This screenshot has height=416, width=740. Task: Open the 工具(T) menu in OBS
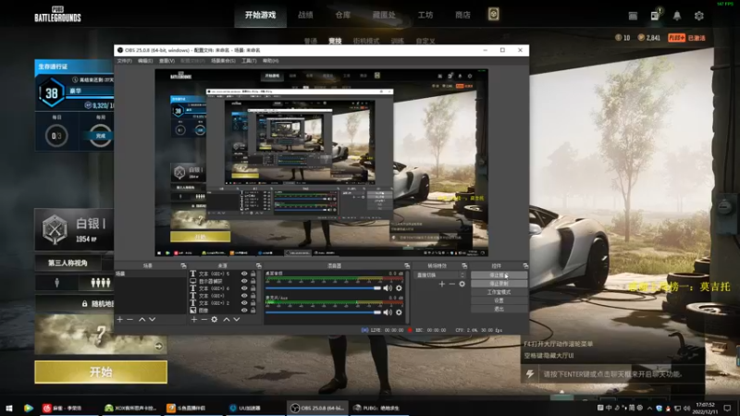[x=249, y=61]
